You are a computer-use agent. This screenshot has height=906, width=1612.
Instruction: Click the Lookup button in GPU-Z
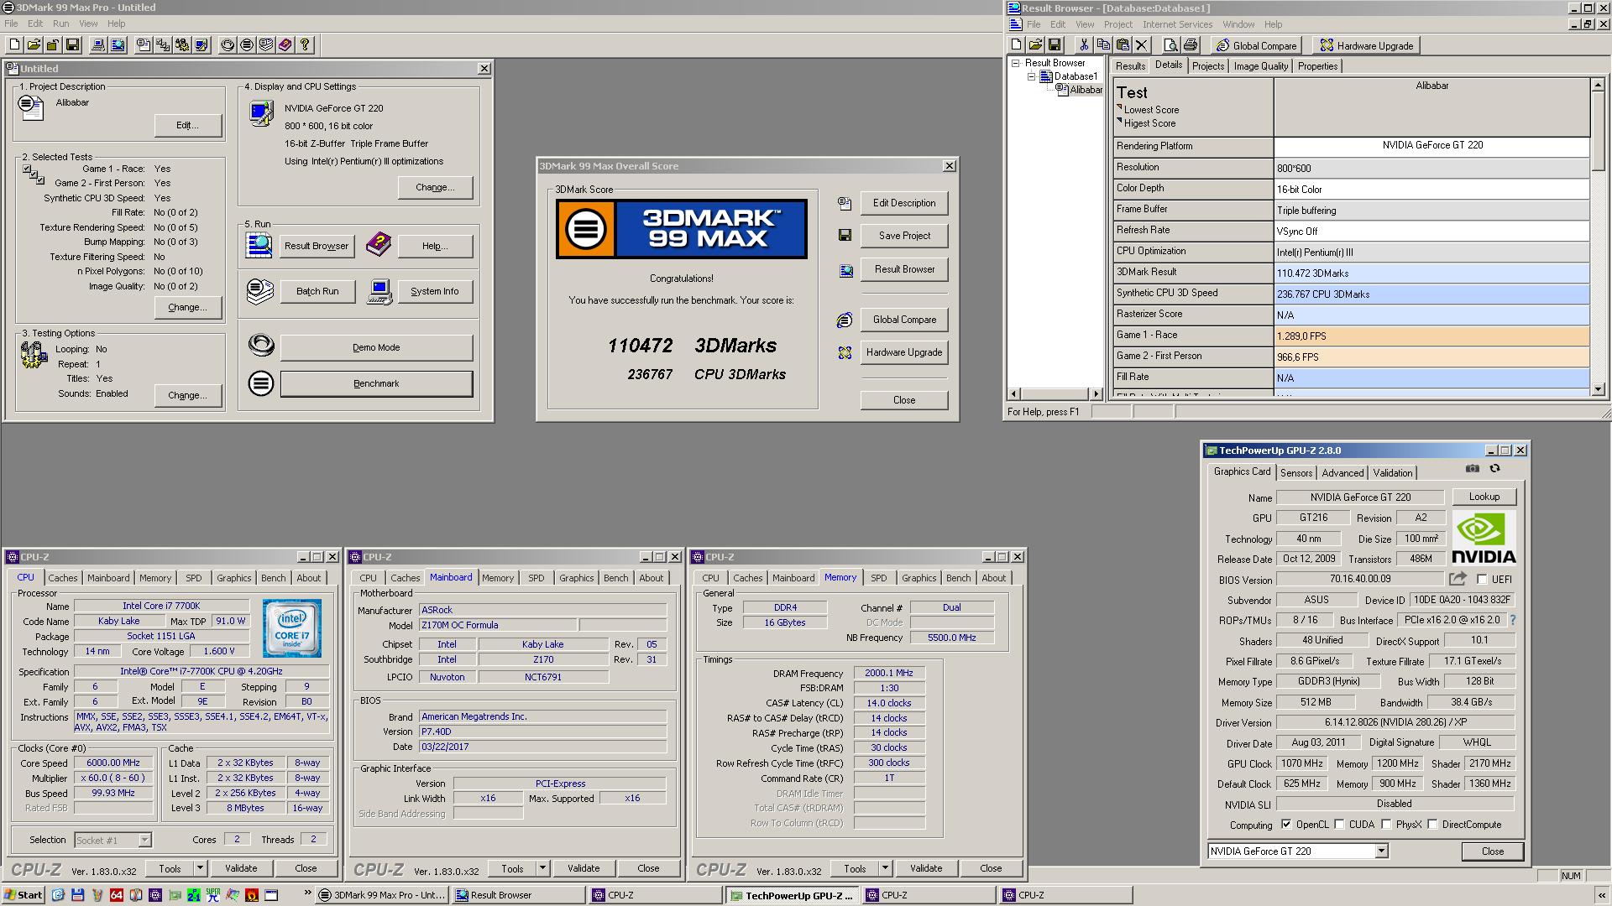[1484, 497]
